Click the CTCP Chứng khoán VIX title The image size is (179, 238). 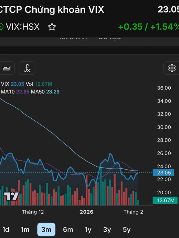[x=52, y=10]
